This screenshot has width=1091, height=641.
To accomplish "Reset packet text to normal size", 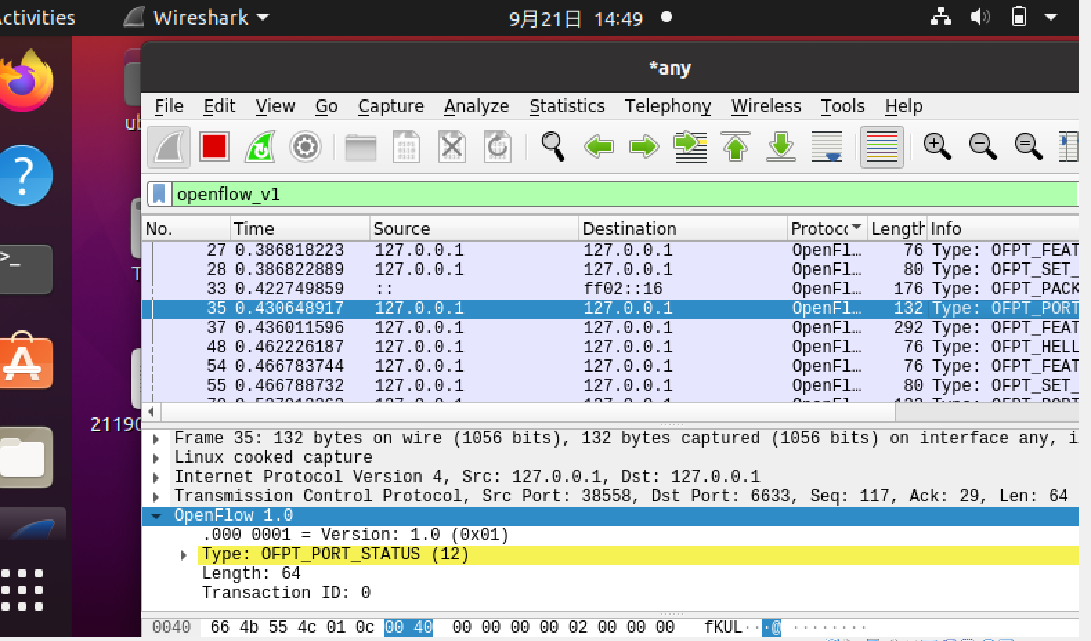I will click(x=1028, y=146).
